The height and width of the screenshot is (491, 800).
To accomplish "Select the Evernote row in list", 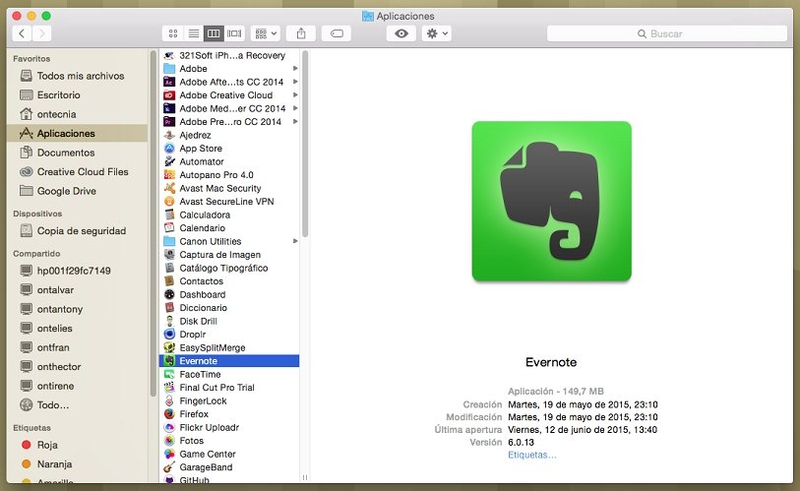I will [229, 361].
